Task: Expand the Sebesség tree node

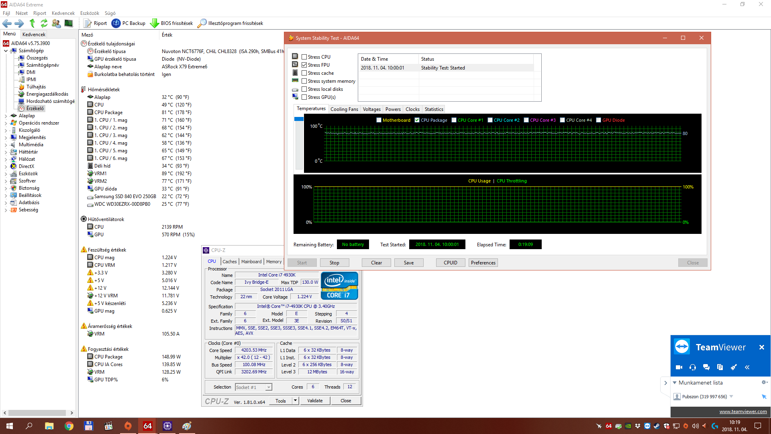Action: [x=6, y=210]
